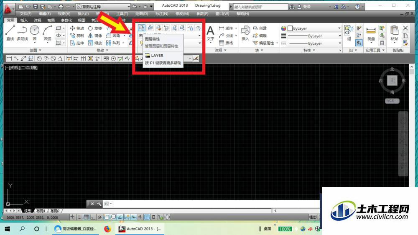Screen dimensions: 418x235
Task: Toggle Polar tracking in status bar
Action: tap(99, 217)
